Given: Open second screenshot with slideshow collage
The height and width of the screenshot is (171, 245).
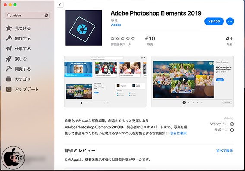Looking at the screenshot, I should [193, 81].
